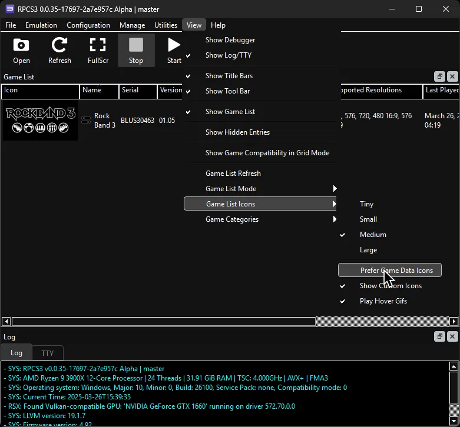The height and width of the screenshot is (427, 460).
Task: Select Medium icon size
Action: pos(389,235)
